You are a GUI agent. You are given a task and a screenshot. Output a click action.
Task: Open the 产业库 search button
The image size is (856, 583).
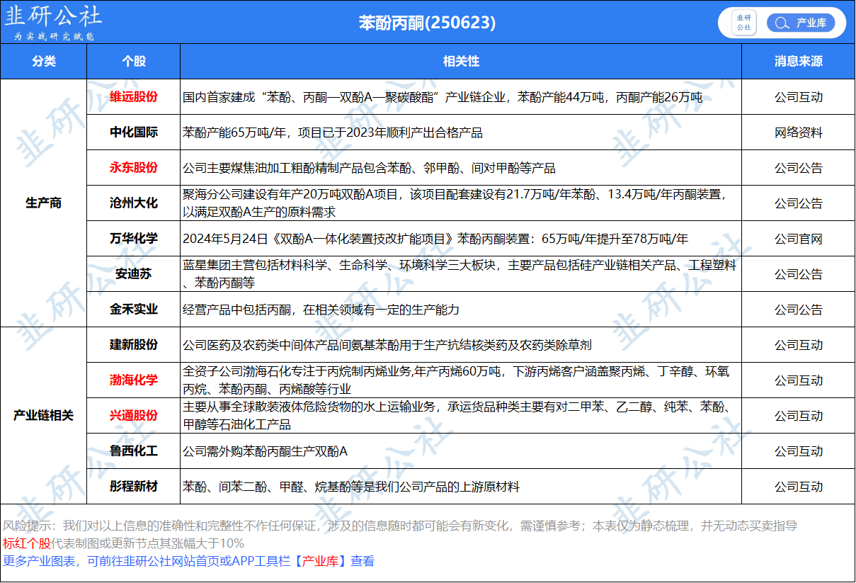(x=801, y=23)
